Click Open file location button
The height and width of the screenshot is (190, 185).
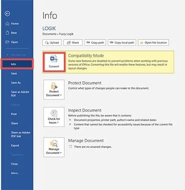(x=153, y=42)
